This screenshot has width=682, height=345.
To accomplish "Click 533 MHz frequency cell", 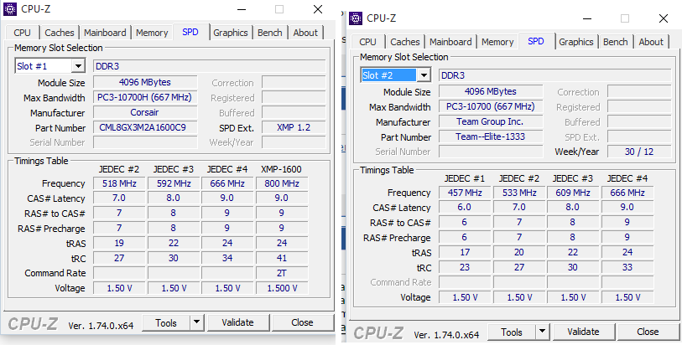I will point(519,193).
